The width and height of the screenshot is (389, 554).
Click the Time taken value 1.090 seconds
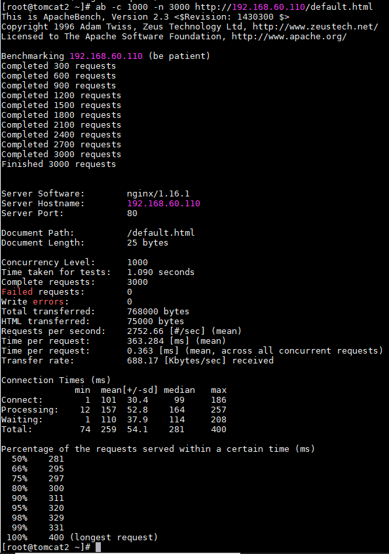coord(160,272)
